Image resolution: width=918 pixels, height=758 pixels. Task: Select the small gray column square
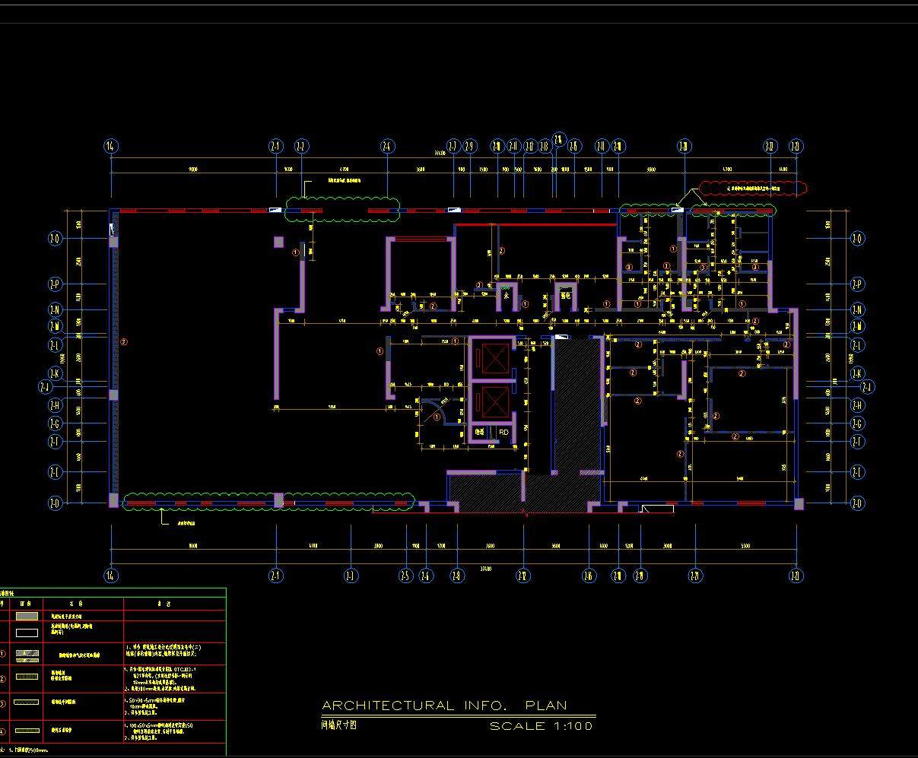279,242
